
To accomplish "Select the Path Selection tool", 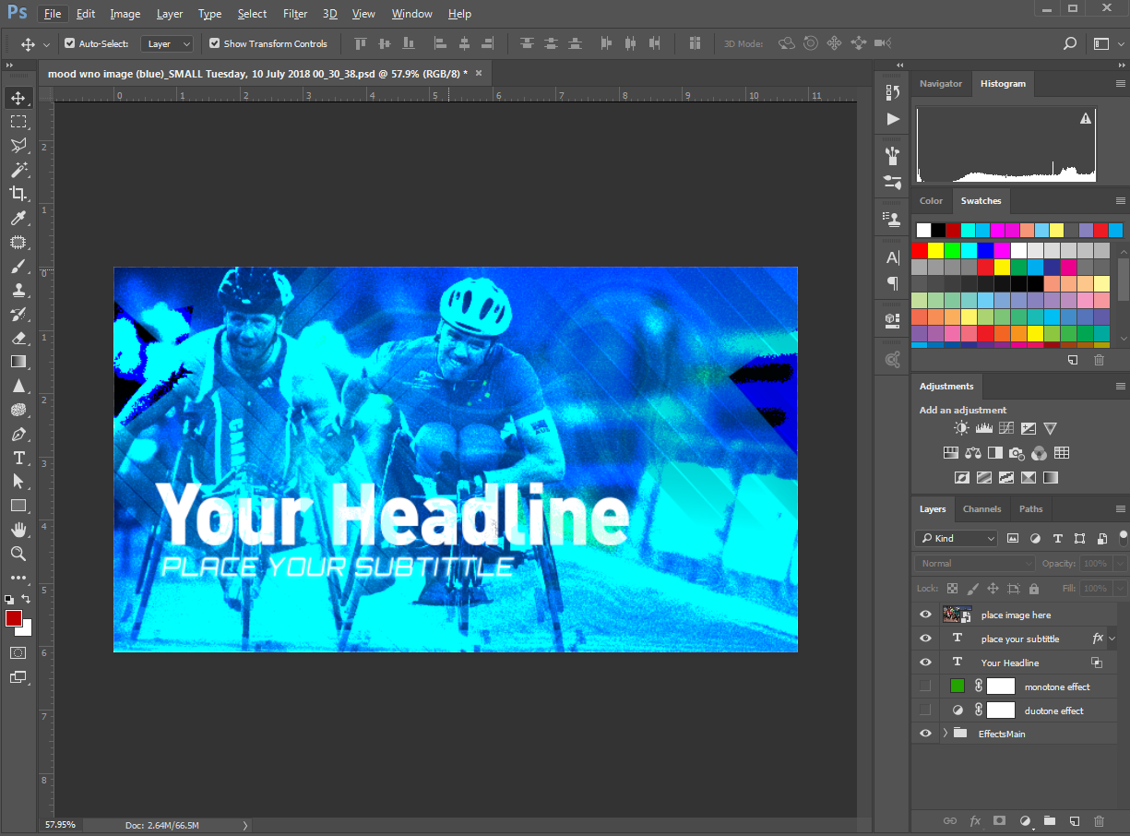I will coord(18,482).
